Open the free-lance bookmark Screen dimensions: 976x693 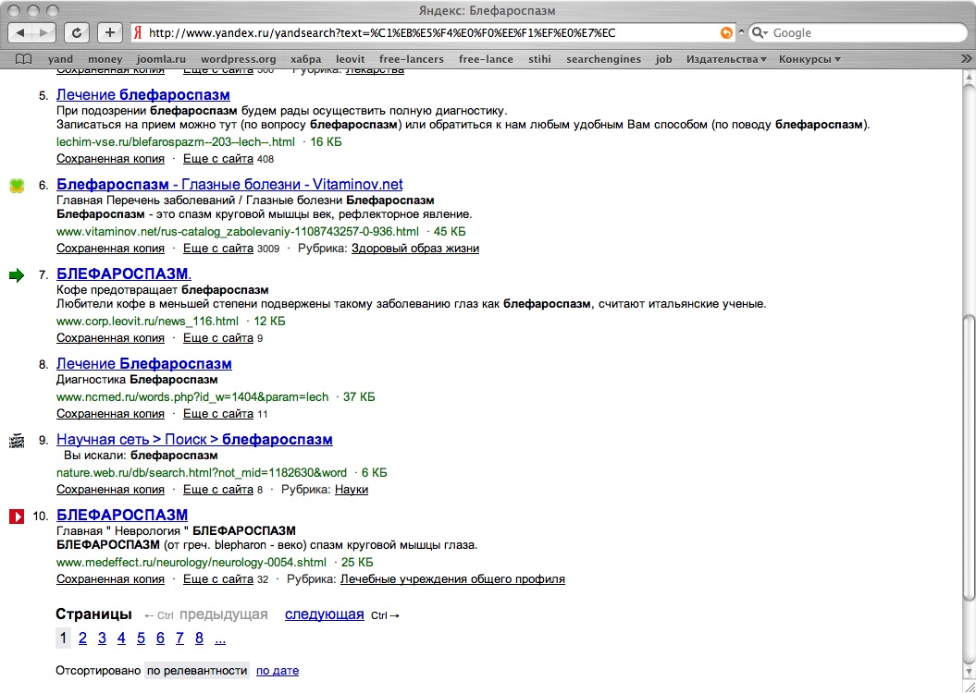click(486, 59)
